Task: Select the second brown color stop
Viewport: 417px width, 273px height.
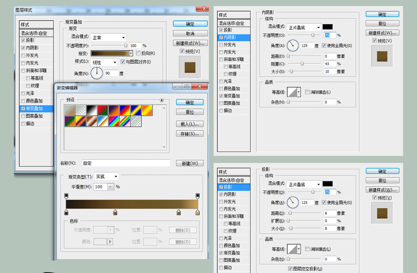Action: 115,212
